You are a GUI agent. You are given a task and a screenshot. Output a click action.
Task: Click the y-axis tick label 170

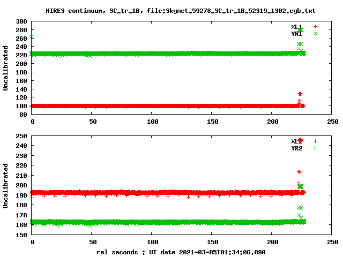coord(21,215)
